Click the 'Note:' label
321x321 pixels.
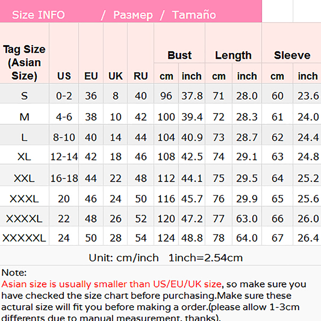14,273
